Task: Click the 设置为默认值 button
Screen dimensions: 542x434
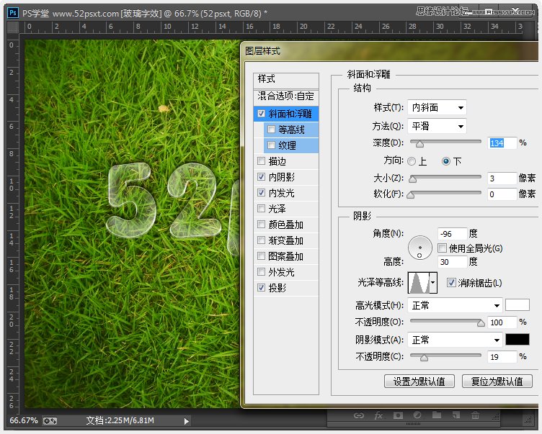Action: click(x=419, y=381)
